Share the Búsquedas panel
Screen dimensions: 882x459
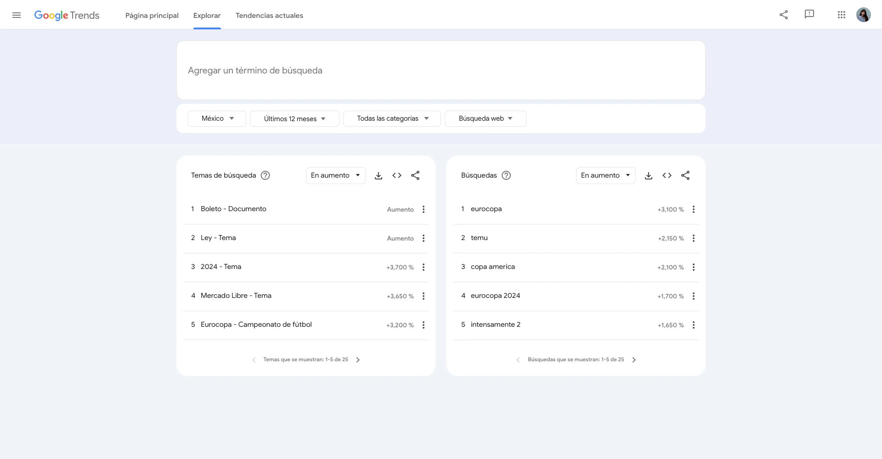[685, 175]
